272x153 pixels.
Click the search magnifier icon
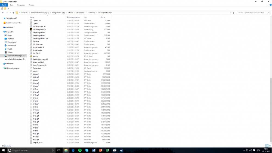pyautogui.click(x=268, y=13)
